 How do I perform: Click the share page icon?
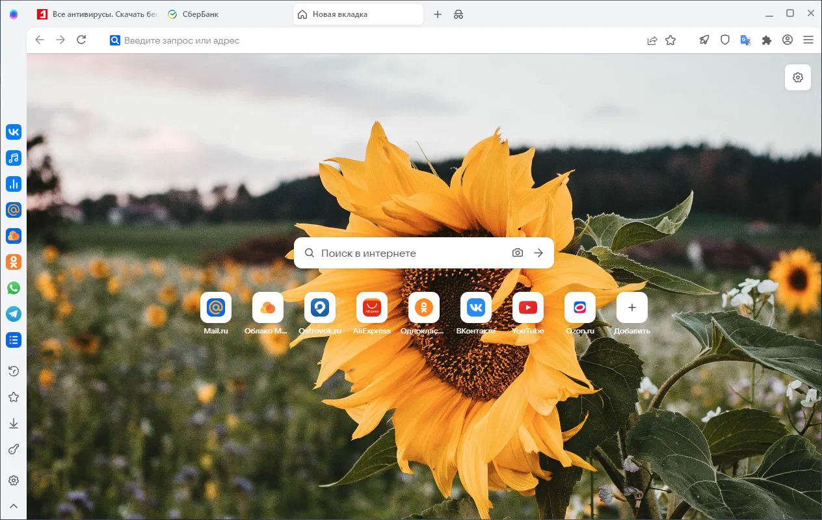point(652,40)
